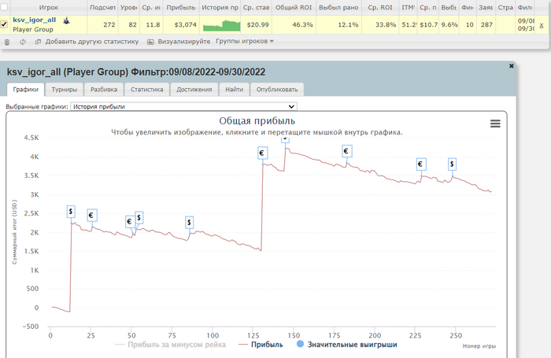Click the dollar marker near game 13
Viewport: 551px width, 358px height.
pos(71,212)
